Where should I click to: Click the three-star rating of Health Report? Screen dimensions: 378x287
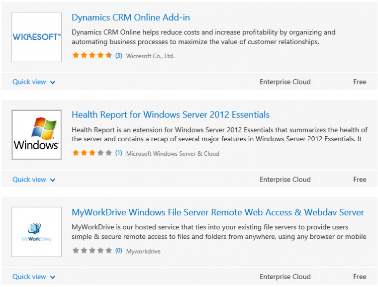click(92, 153)
